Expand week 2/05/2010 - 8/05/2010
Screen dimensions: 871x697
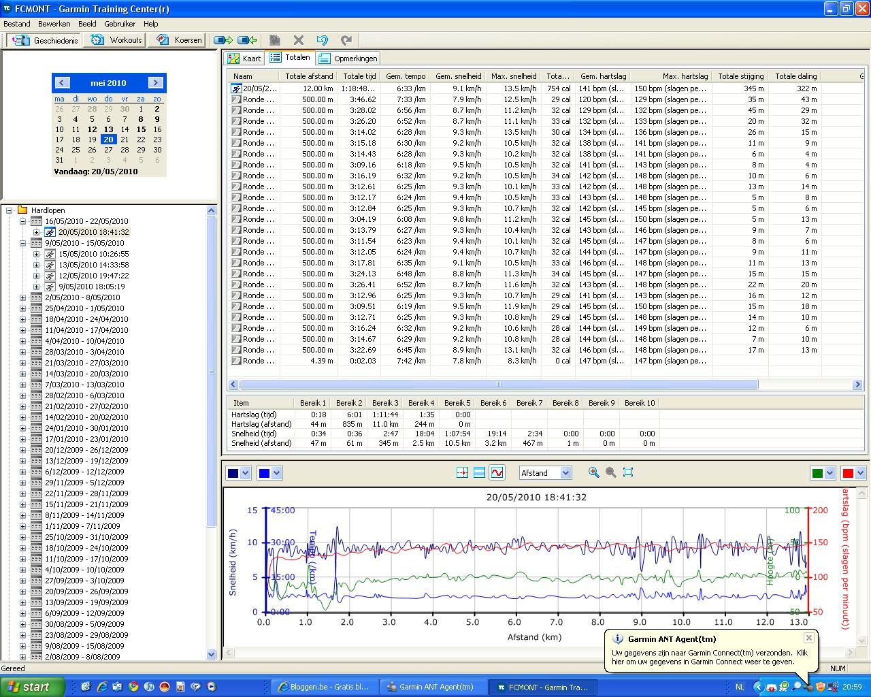pyautogui.click(x=22, y=297)
